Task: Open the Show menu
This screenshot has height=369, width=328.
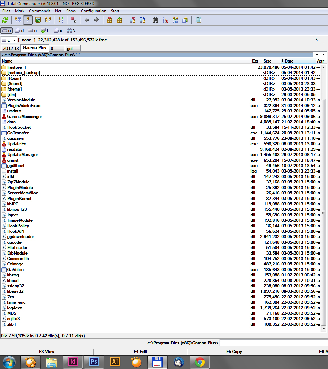Action: [71, 11]
